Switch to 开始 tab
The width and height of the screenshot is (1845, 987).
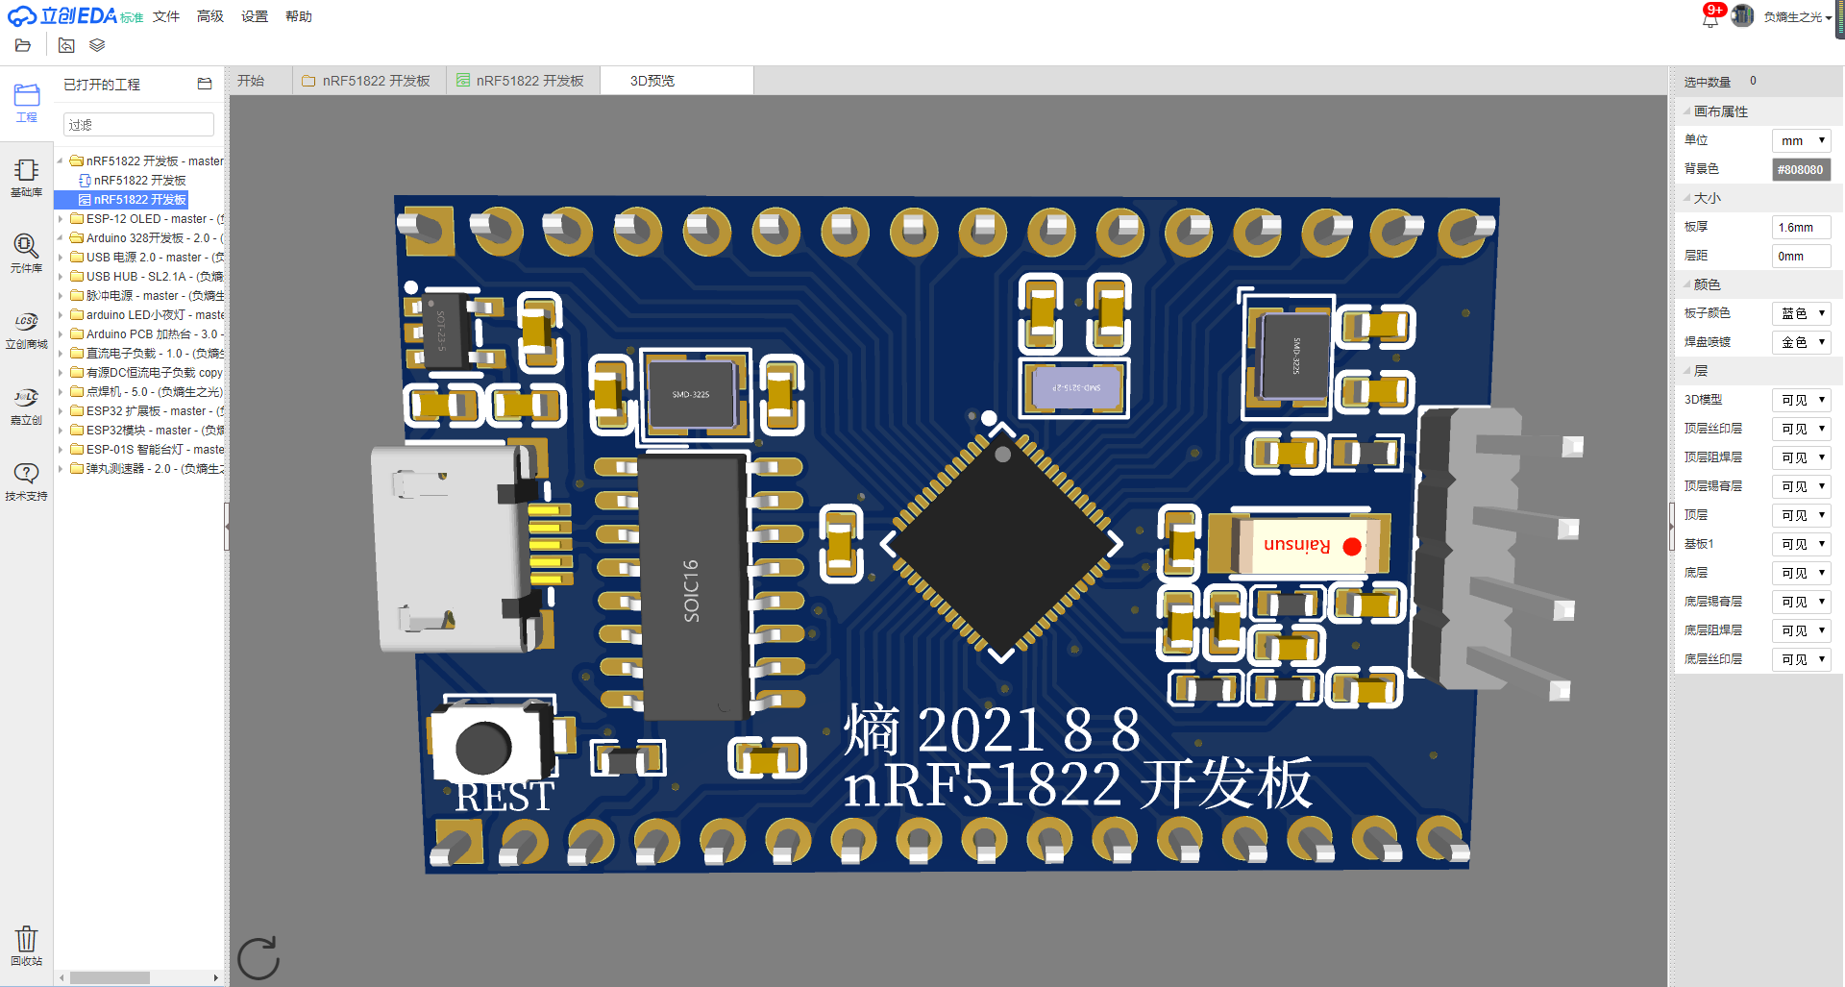(x=251, y=81)
